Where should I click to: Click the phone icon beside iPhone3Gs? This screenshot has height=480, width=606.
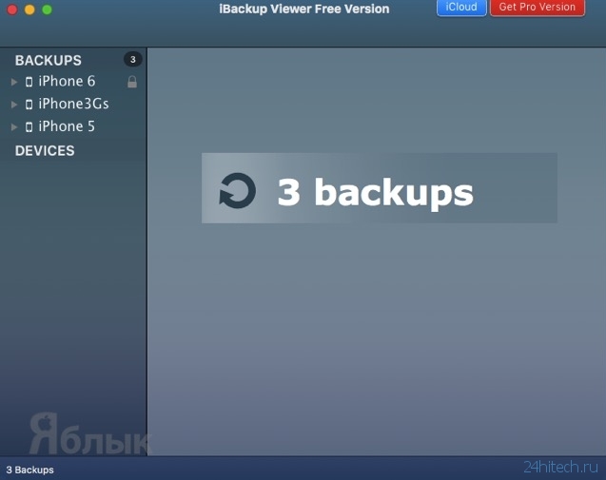[x=29, y=105]
